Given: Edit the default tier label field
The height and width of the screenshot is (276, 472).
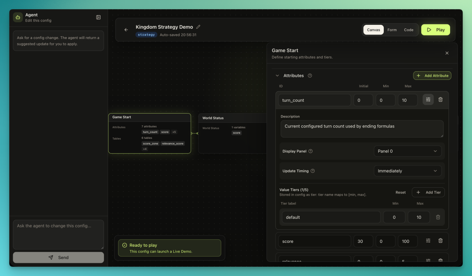Looking at the screenshot, I should pos(331,217).
